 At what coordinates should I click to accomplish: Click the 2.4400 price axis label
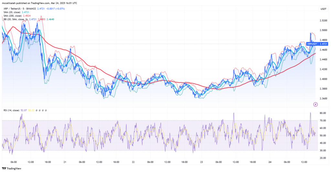click(x=323, y=59)
